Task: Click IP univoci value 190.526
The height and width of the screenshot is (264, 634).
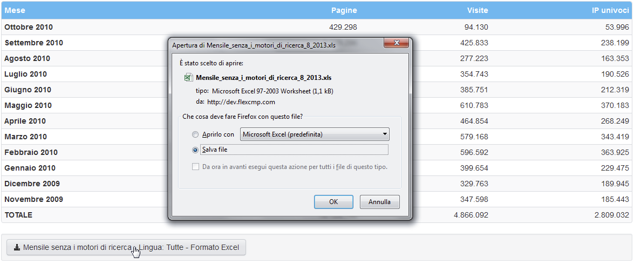Action: coord(615,74)
